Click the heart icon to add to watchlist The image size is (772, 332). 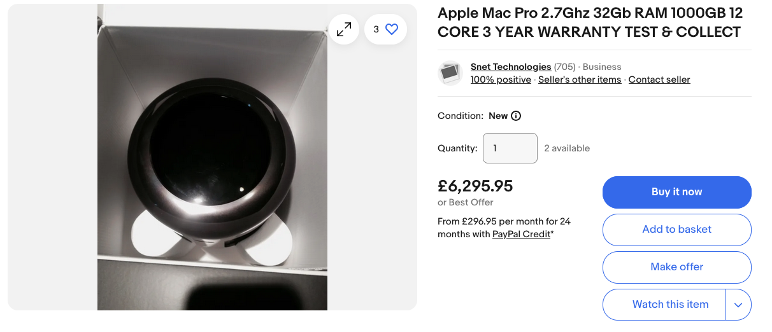point(392,29)
